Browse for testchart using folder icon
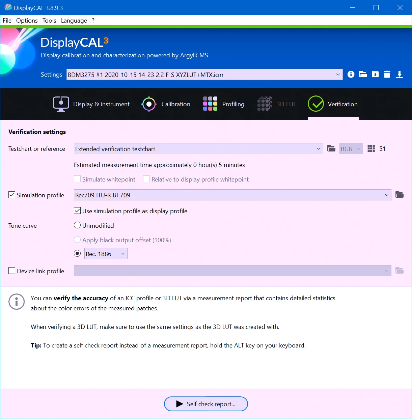The width and height of the screenshot is (412, 419). click(x=331, y=148)
